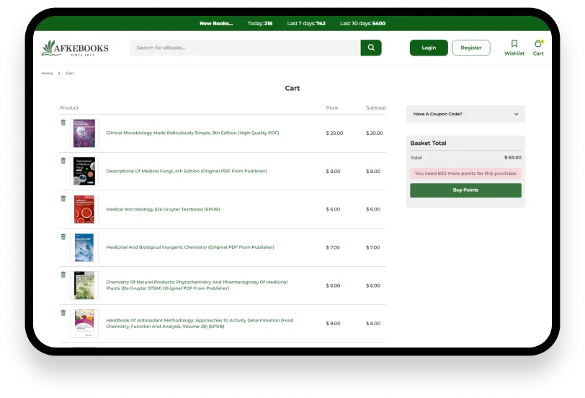Open Medical Microbiology De Gruyter Textbook link

(163, 209)
